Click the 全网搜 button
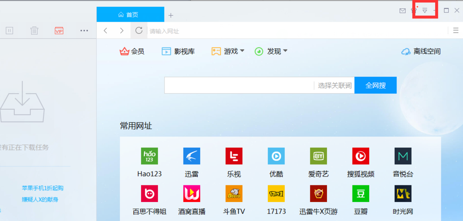The image size is (463, 221). 375,85
